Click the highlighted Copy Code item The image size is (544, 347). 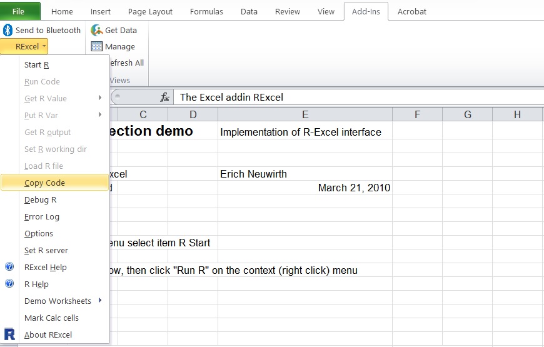tap(55, 183)
